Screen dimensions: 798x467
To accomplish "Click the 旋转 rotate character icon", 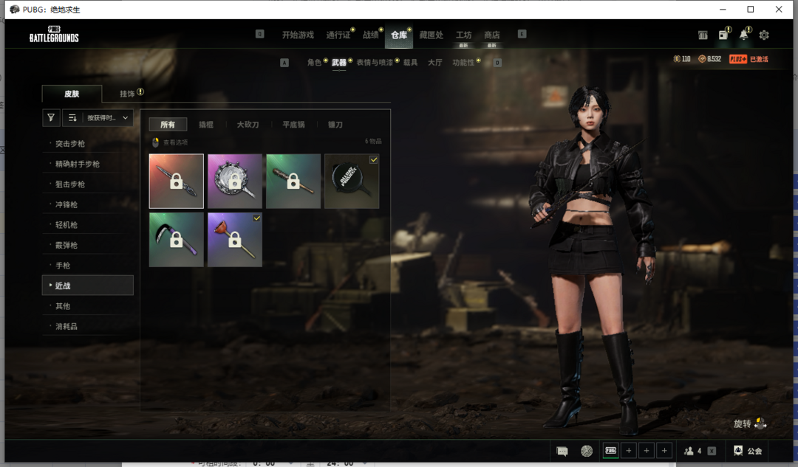I will point(760,423).
